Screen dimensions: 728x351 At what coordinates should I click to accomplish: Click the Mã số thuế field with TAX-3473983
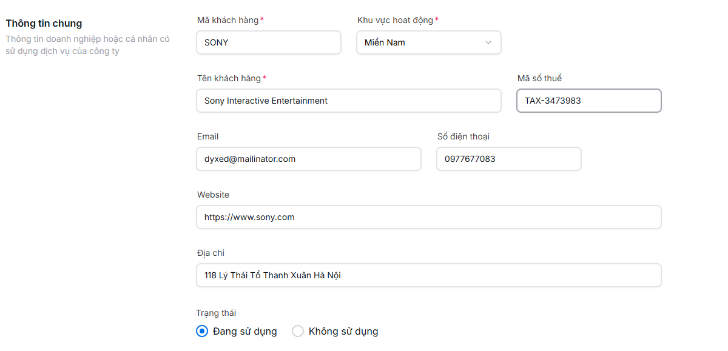click(x=588, y=101)
